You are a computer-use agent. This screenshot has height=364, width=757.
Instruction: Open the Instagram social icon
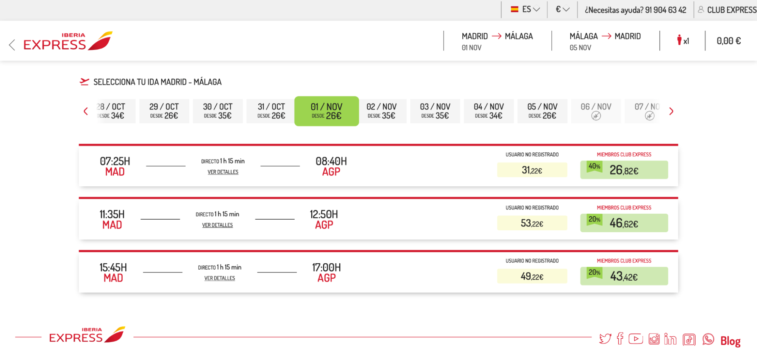[654, 339]
